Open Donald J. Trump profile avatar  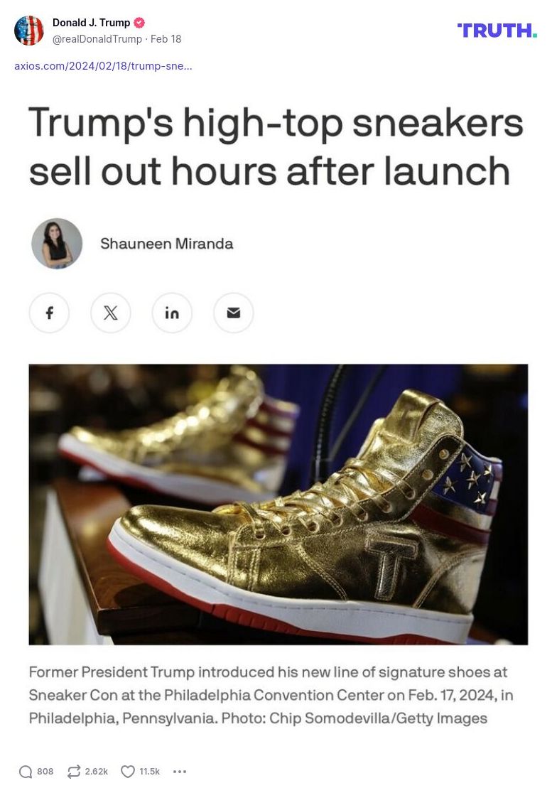(29, 31)
